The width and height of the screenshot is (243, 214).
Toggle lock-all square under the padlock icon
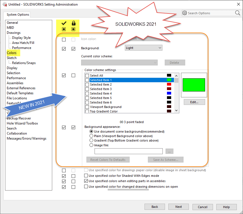(74, 29)
